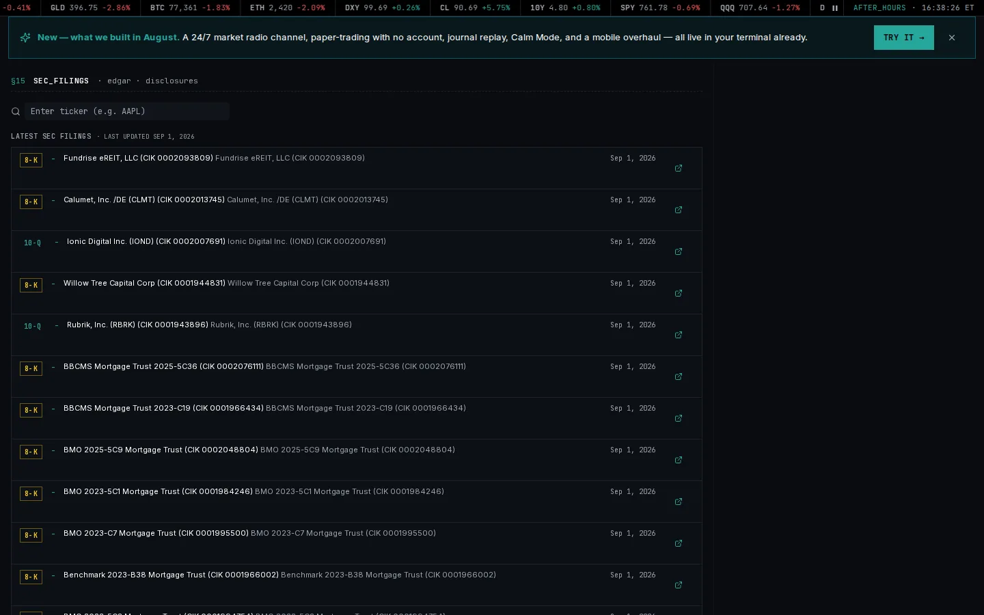Open external link for BMO 2023-5C1 filing
This screenshot has height=615, width=984.
679,502
